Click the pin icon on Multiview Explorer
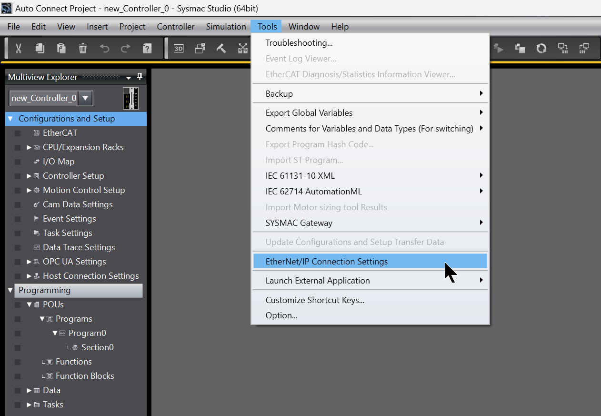 click(x=140, y=77)
